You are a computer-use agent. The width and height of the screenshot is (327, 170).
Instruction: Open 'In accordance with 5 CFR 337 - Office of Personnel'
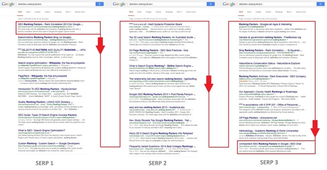pos(270,105)
